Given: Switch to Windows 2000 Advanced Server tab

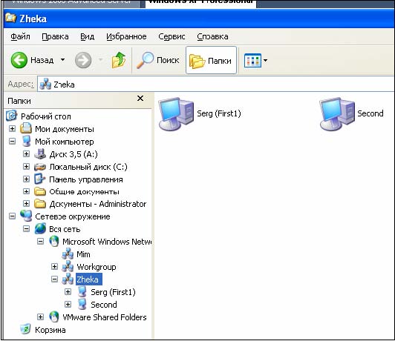Looking at the screenshot, I should click(x=72, y=4).
